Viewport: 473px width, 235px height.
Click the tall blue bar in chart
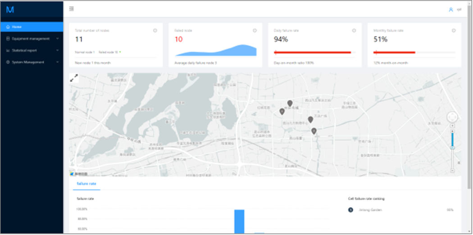[x=239, y=221]
